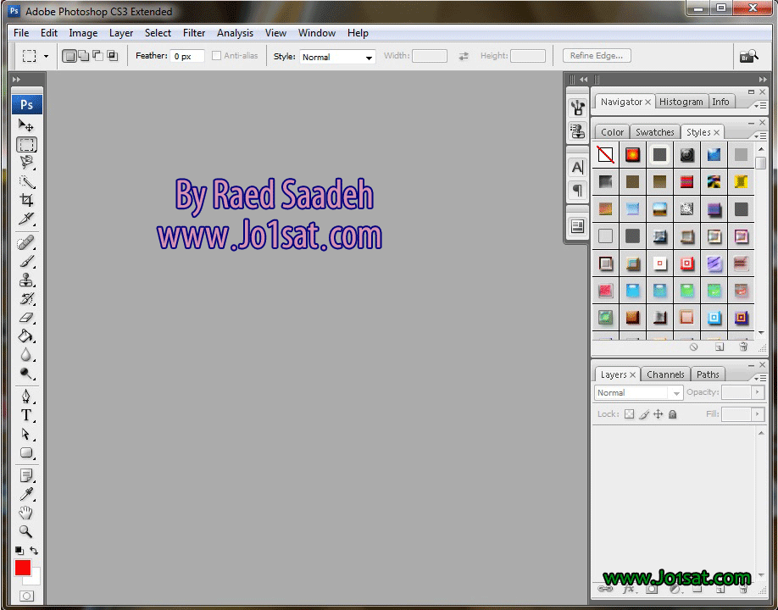Viewport: 778px width, 610px height.
Task: Click the red foreground color swatch
Action: [x=22, y=568]
